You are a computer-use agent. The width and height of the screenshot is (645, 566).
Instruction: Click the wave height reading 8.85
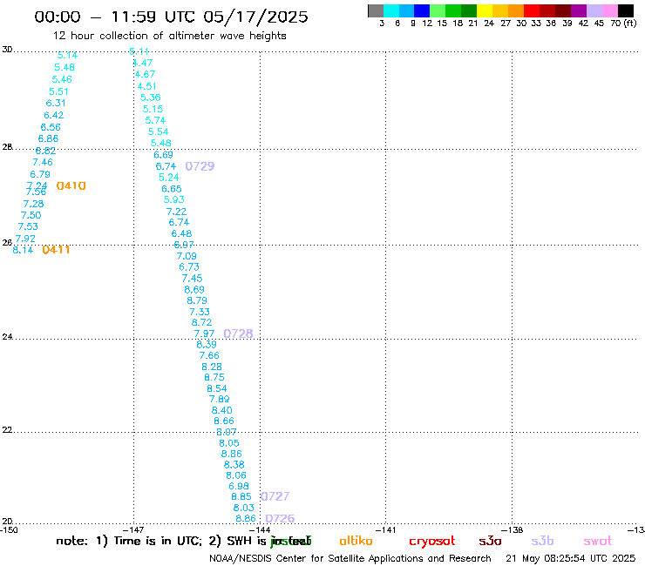pyautogui.click(x=241, y=496)
